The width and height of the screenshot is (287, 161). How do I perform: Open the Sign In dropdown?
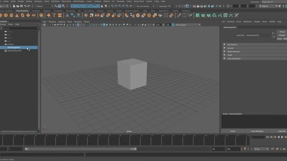pyautogui.click(x=268, y=6)
